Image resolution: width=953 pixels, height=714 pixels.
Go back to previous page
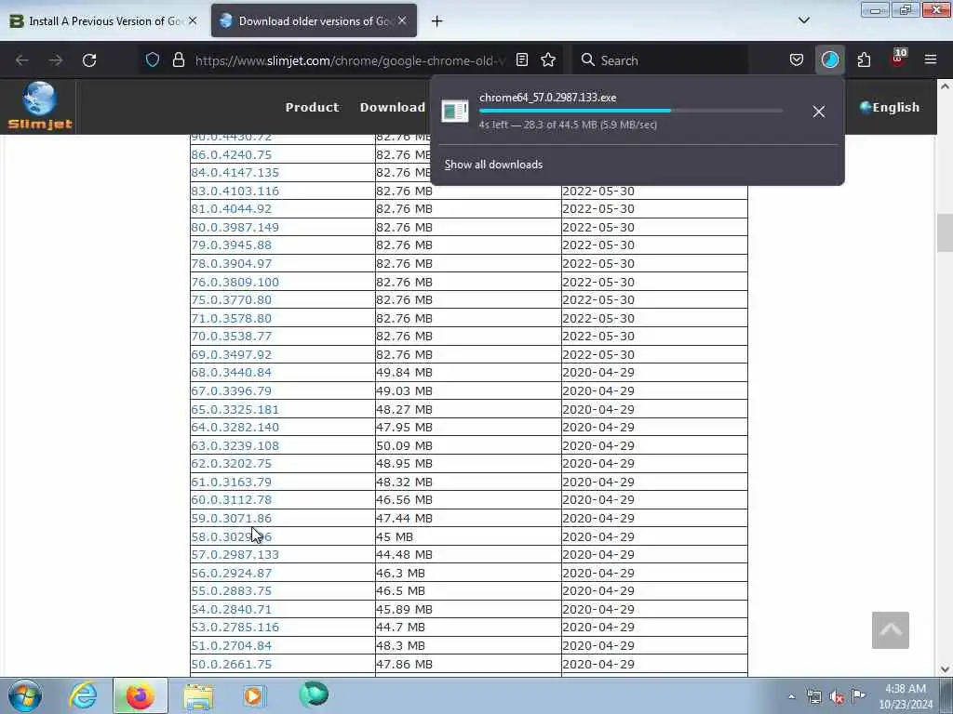pyautogui.click(x=22, y=60)
